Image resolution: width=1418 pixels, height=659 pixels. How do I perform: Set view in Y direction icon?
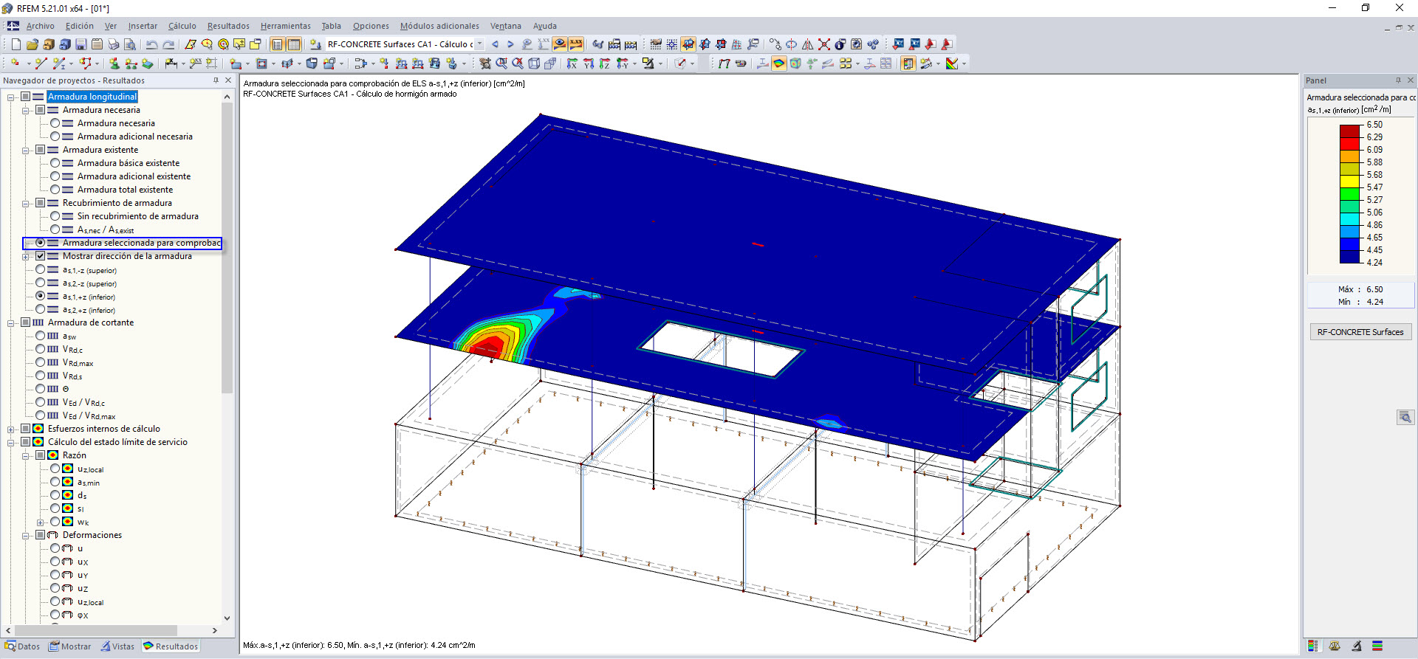[589, 63]
